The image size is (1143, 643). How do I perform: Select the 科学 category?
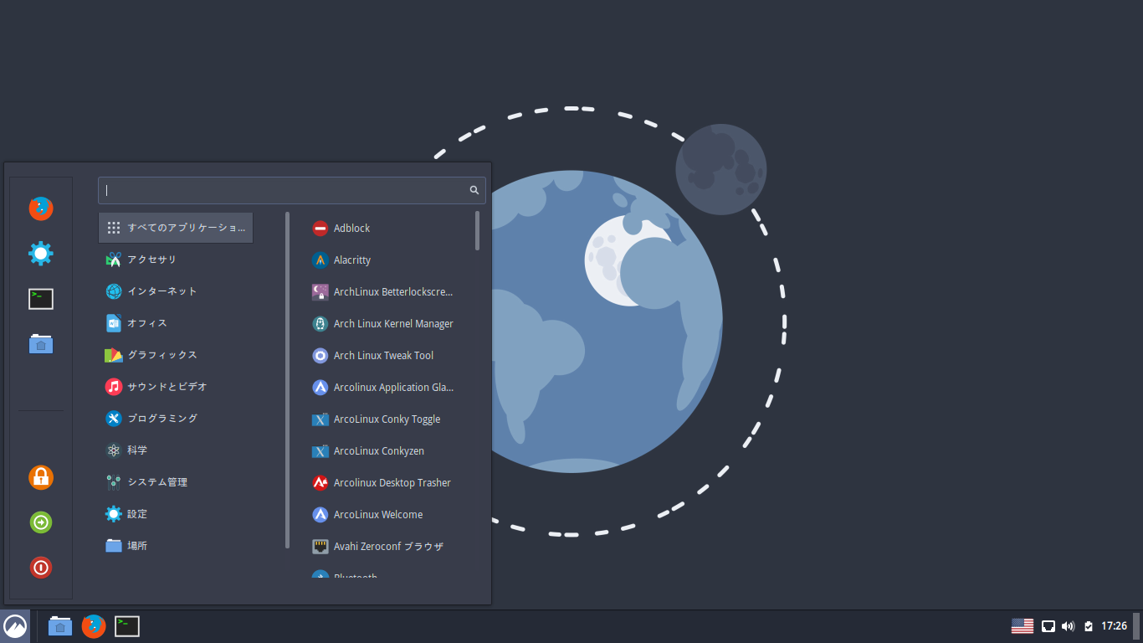click(176, 450)
